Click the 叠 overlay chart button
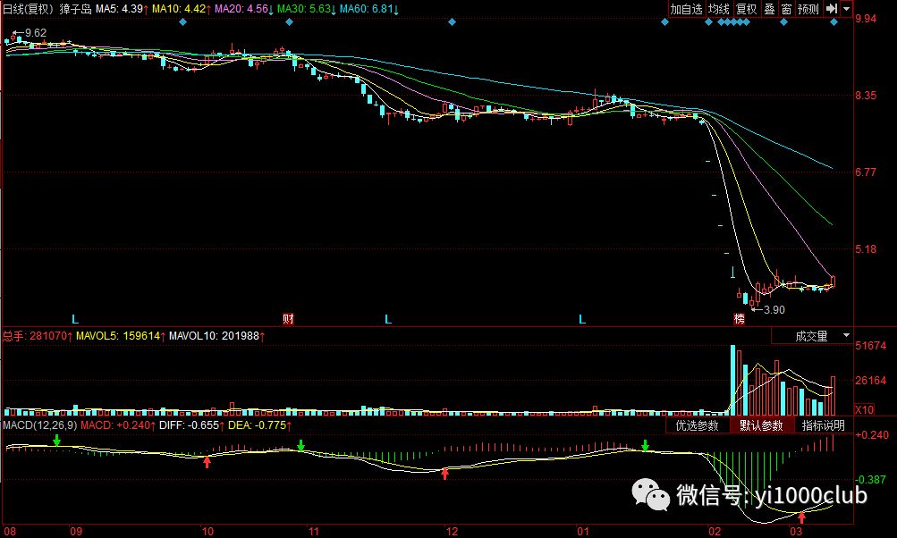The width and height of the screenshot is (897, 538). click(769, 9)
